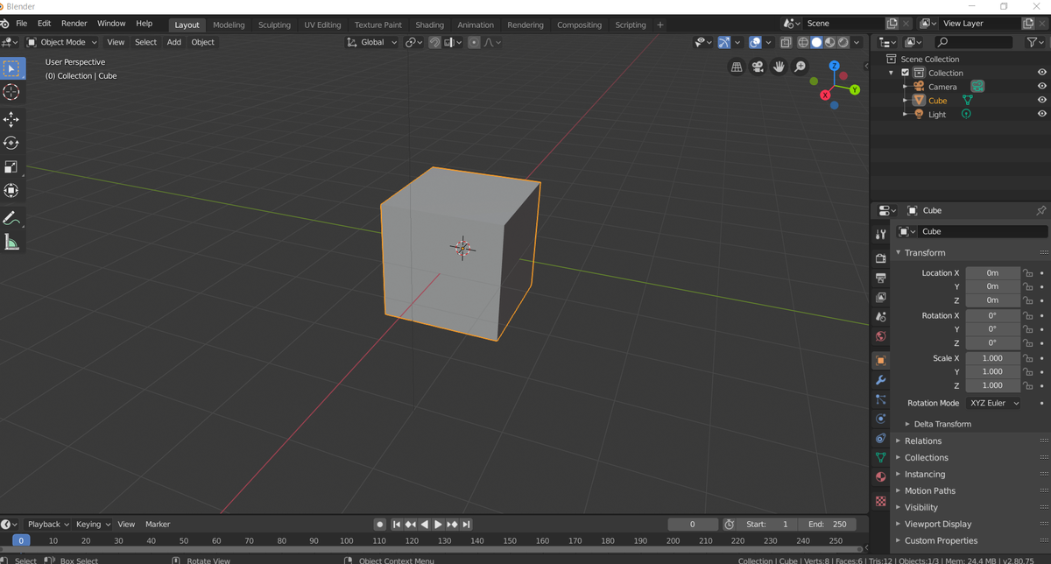Open the Material properties tab

881,477
